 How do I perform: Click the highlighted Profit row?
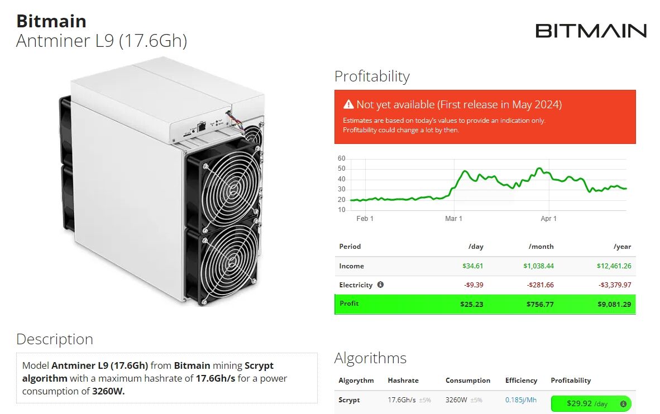coord(485,304)
